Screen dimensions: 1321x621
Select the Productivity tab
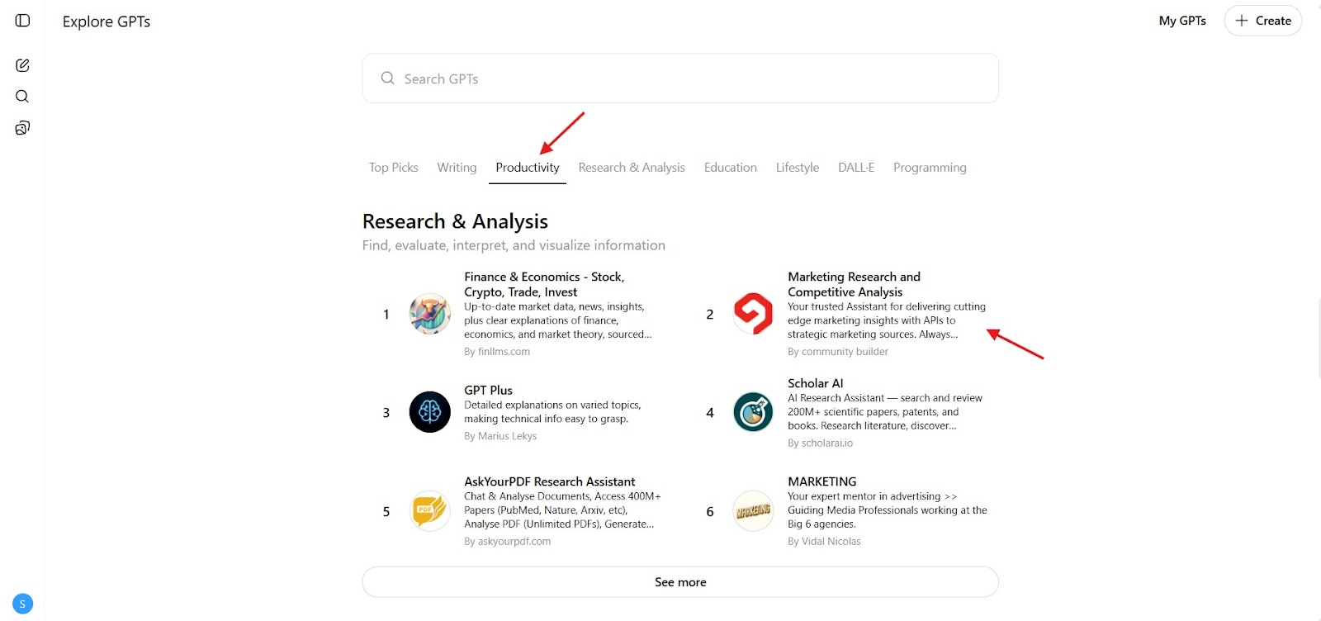528,168
